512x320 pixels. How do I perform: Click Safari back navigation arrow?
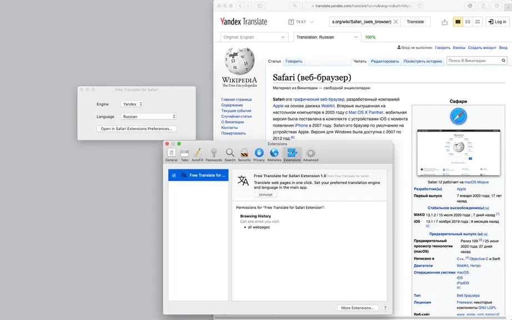coord(240,6)
